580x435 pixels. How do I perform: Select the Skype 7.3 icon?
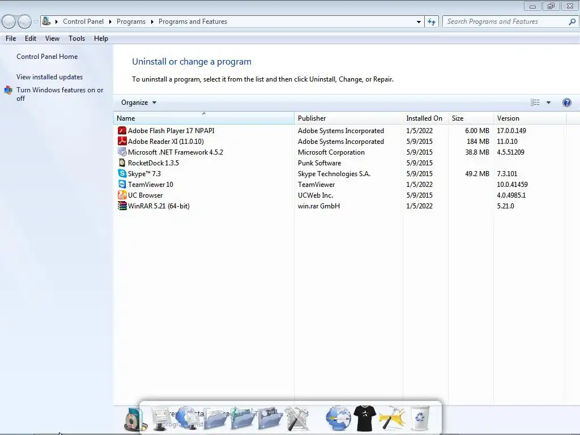tap(122, 173)
